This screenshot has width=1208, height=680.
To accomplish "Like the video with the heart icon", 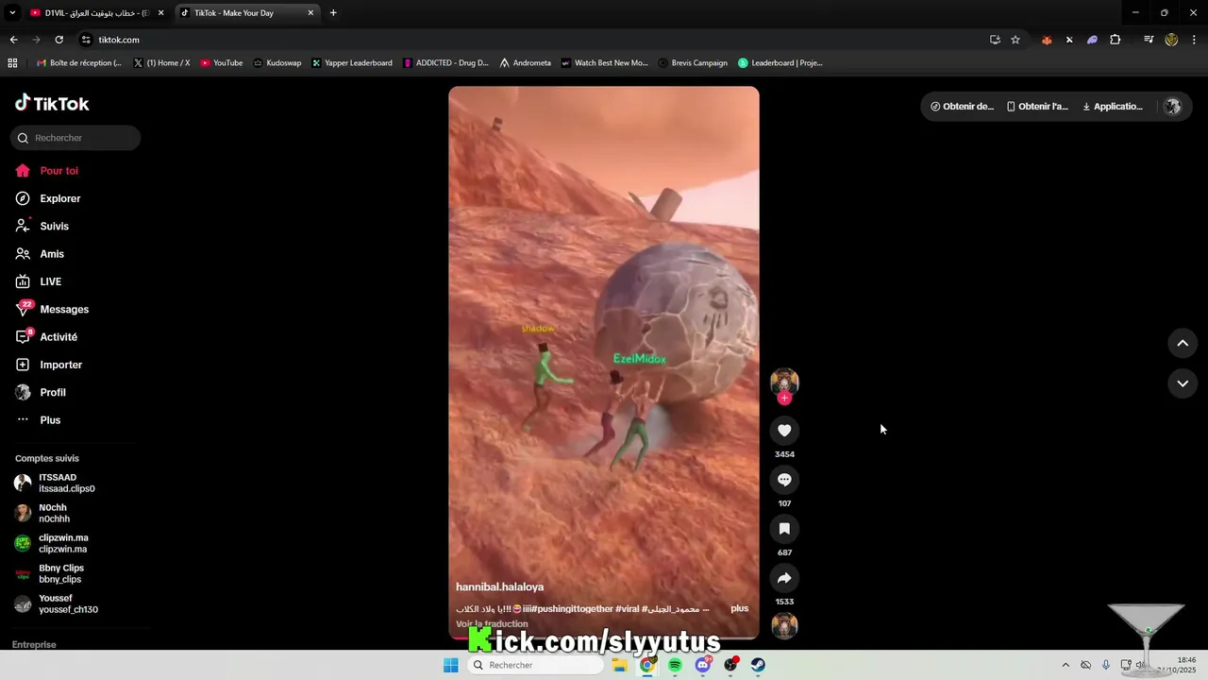I will [784, 431].
